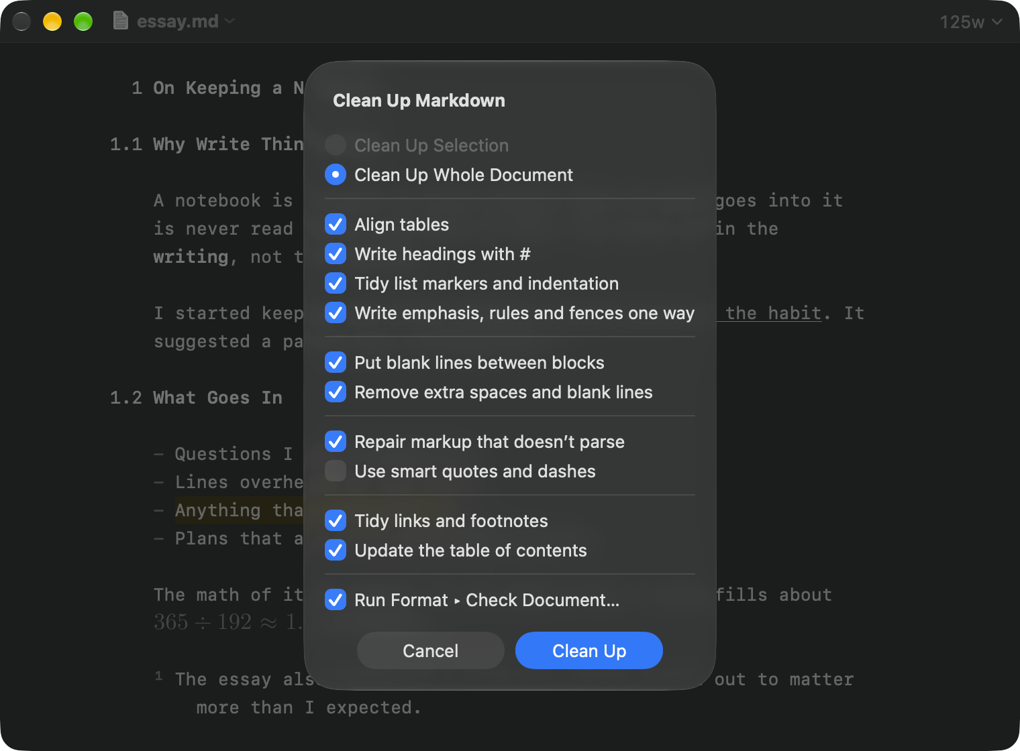The width and height of the screenshot is (1020, 751).
Task: Uncheck Align tables checkbox
Action: 336,225
